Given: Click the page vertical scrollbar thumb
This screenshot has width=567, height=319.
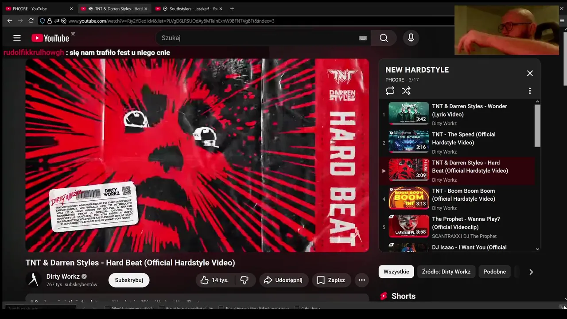Looking at the screenshot, I should point(565,60).
